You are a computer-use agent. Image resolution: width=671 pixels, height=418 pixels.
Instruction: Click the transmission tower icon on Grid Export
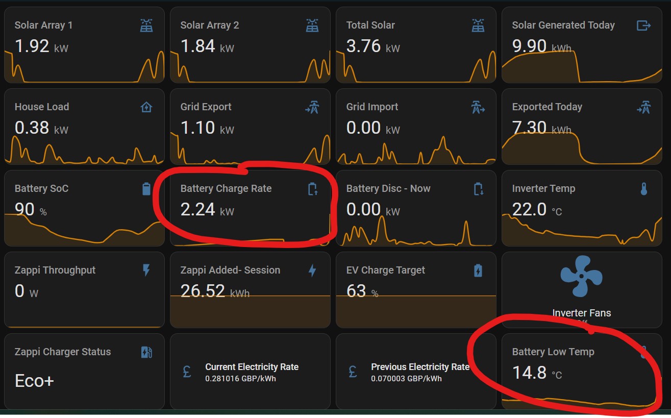(312, 107)
